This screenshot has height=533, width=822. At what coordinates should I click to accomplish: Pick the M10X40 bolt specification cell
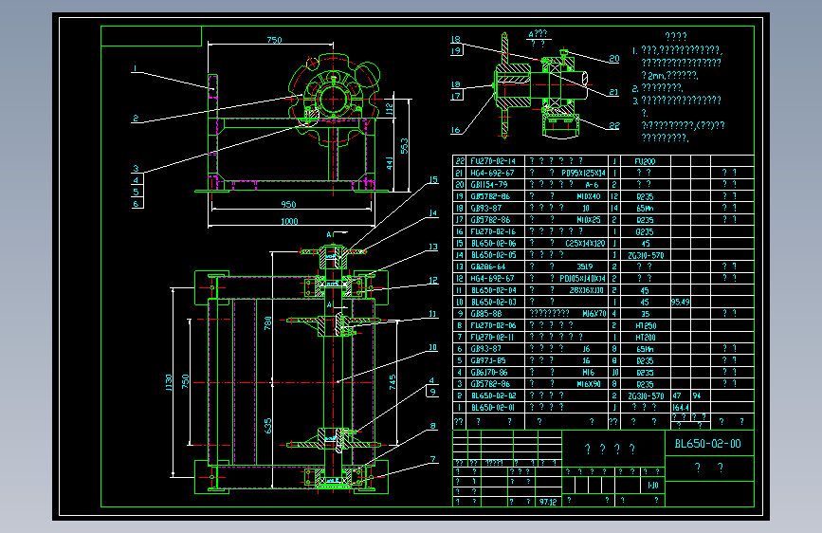(x=588, y=196)
